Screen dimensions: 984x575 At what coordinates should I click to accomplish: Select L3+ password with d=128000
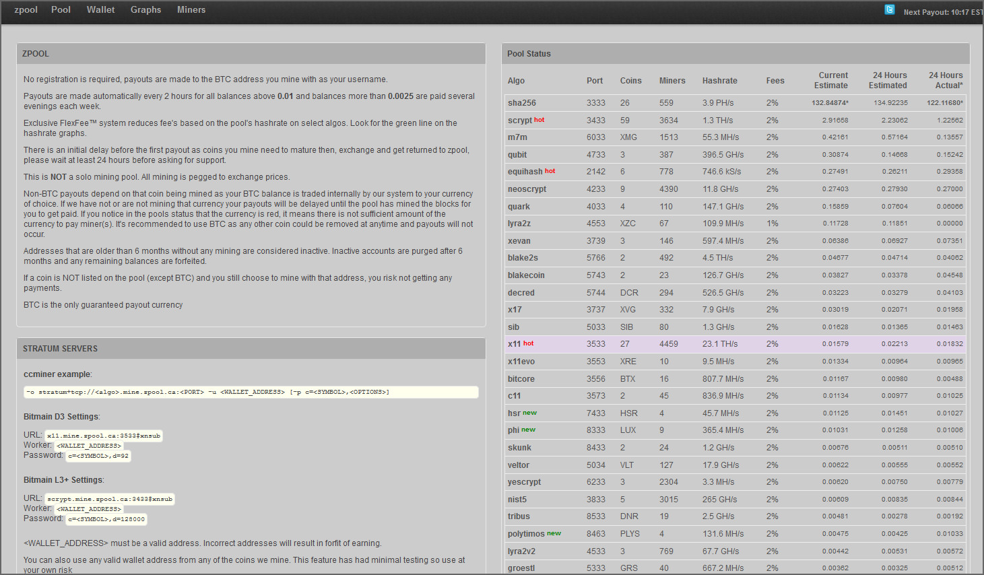pos(106,519)
